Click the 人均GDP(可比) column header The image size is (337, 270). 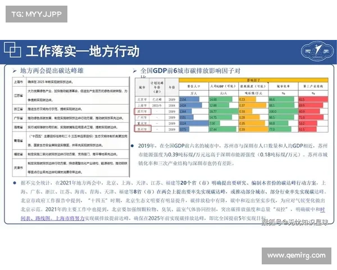click(224, 86)
